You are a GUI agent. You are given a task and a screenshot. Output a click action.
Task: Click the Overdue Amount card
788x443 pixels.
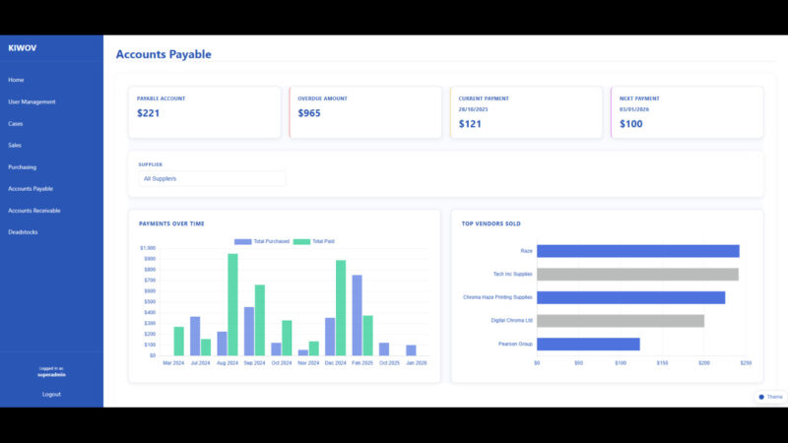pyautogui.click(x=365, y=112)
